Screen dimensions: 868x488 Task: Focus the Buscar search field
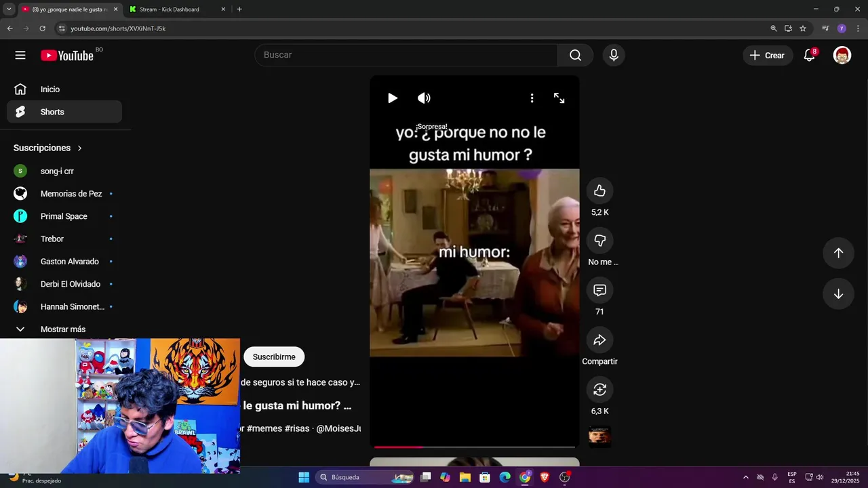[x=407, y=56]
